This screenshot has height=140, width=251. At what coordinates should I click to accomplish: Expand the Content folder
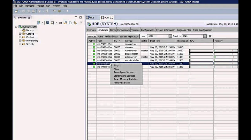[x=20, y=37]
